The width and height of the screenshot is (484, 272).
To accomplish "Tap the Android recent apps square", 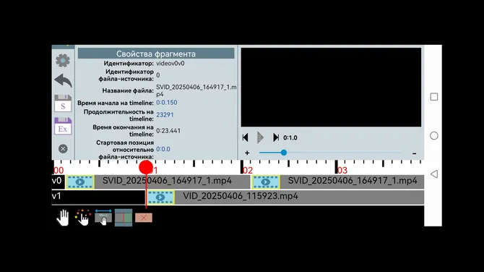I will coord(434,97).
